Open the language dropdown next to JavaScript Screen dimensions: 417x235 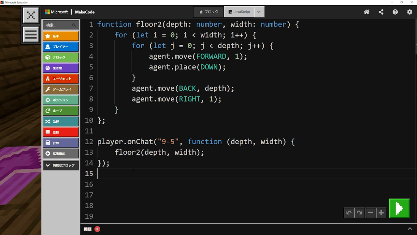point(259,12)
